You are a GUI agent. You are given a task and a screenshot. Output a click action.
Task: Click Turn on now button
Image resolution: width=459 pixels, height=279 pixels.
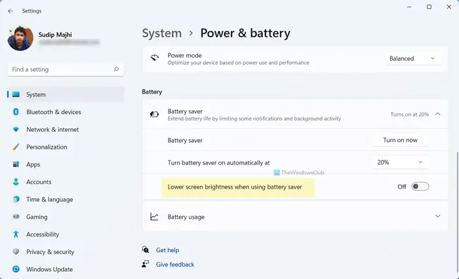click(x=400, y=140)
